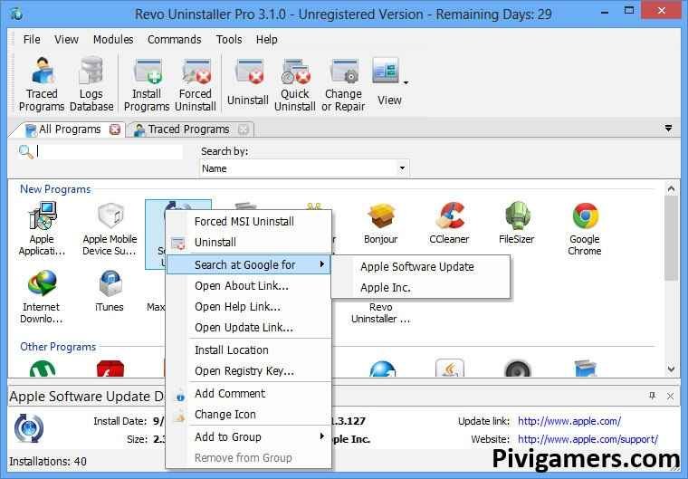Choose Forced MSI Uninstall from context menu
Screen dimensions: 688x479
click(244, 221)
